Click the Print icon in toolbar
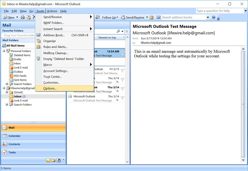Viewport: 248px width, 171px height. pos(23,17)
